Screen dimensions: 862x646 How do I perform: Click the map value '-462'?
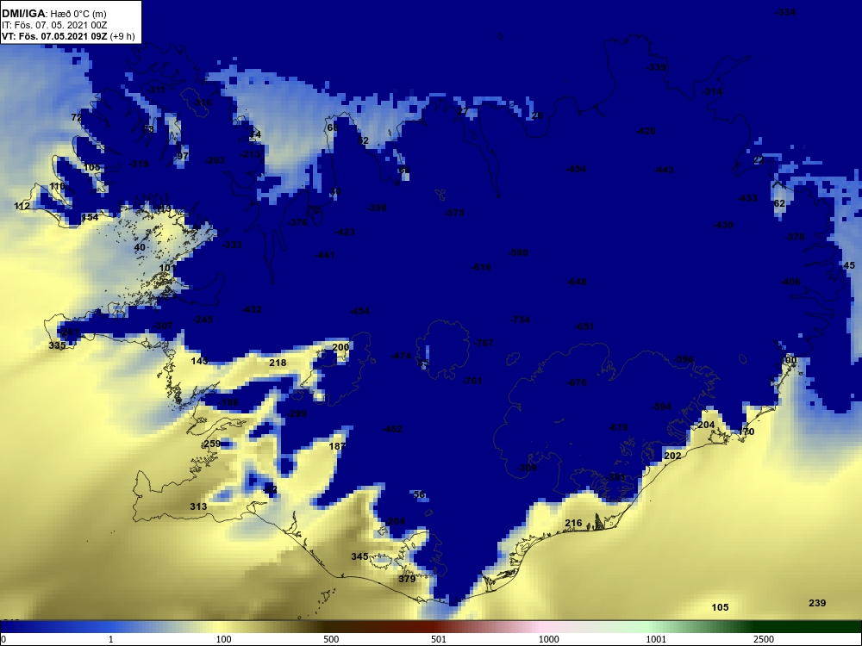point(392,429)
